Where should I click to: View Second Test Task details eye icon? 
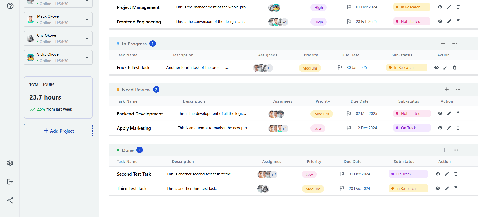[438, 174]
